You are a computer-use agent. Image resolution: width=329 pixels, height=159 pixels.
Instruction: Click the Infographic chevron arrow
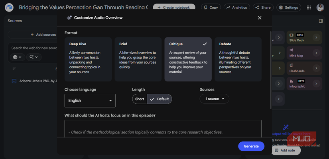click(x=316, y=83)
